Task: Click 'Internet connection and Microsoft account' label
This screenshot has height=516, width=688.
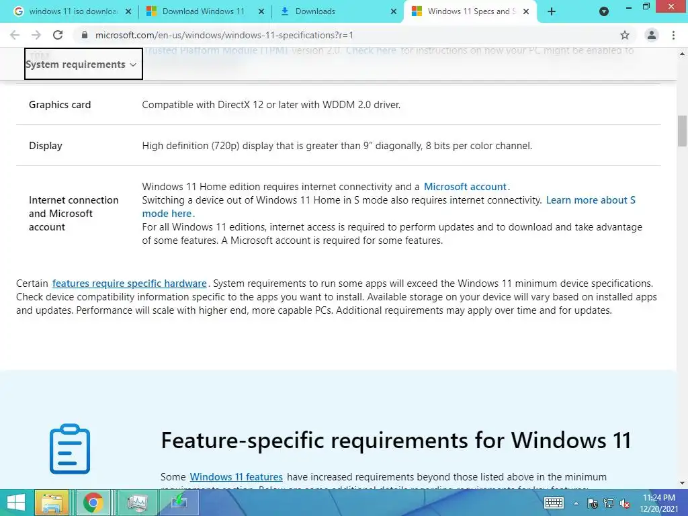Action: [x=74, y=213]
